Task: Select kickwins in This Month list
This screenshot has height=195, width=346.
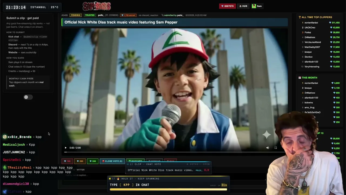Action: click(x=309, y=103)
